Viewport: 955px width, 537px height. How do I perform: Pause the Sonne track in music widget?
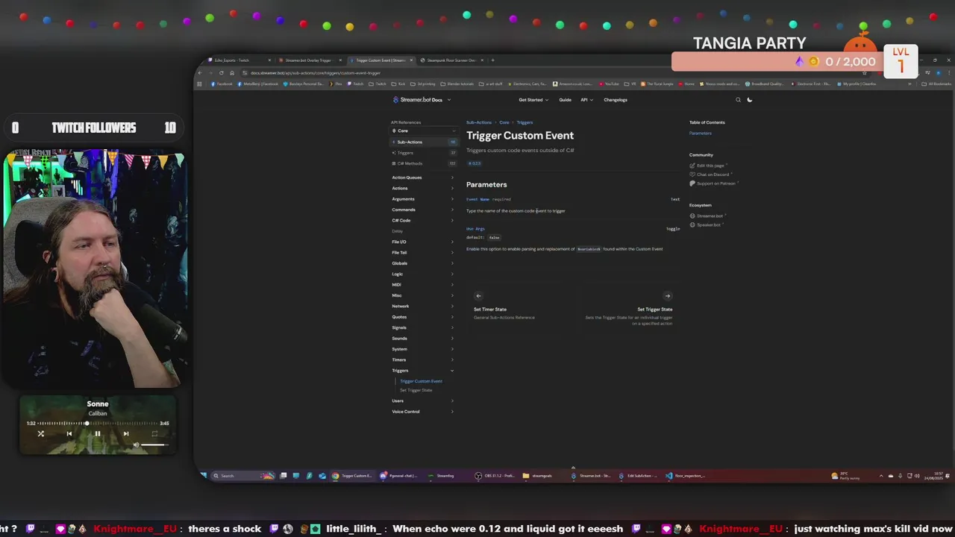point(97,433)
